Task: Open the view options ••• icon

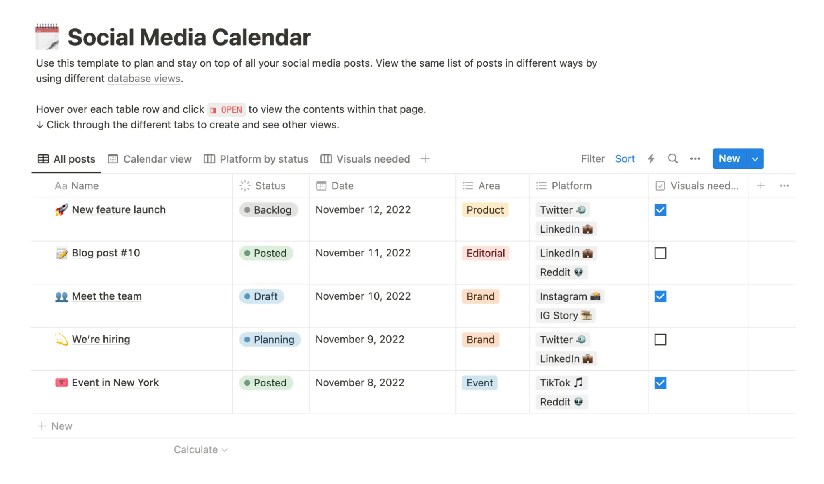Action: (x=695, y=158)
